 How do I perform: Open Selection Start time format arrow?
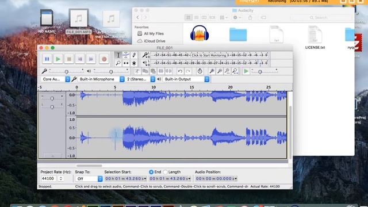click(x=145, y=179)
